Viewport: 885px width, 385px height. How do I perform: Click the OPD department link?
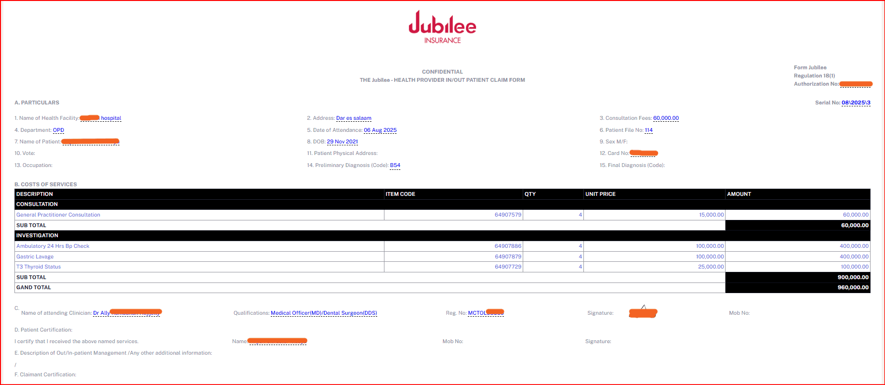(58, 130)
